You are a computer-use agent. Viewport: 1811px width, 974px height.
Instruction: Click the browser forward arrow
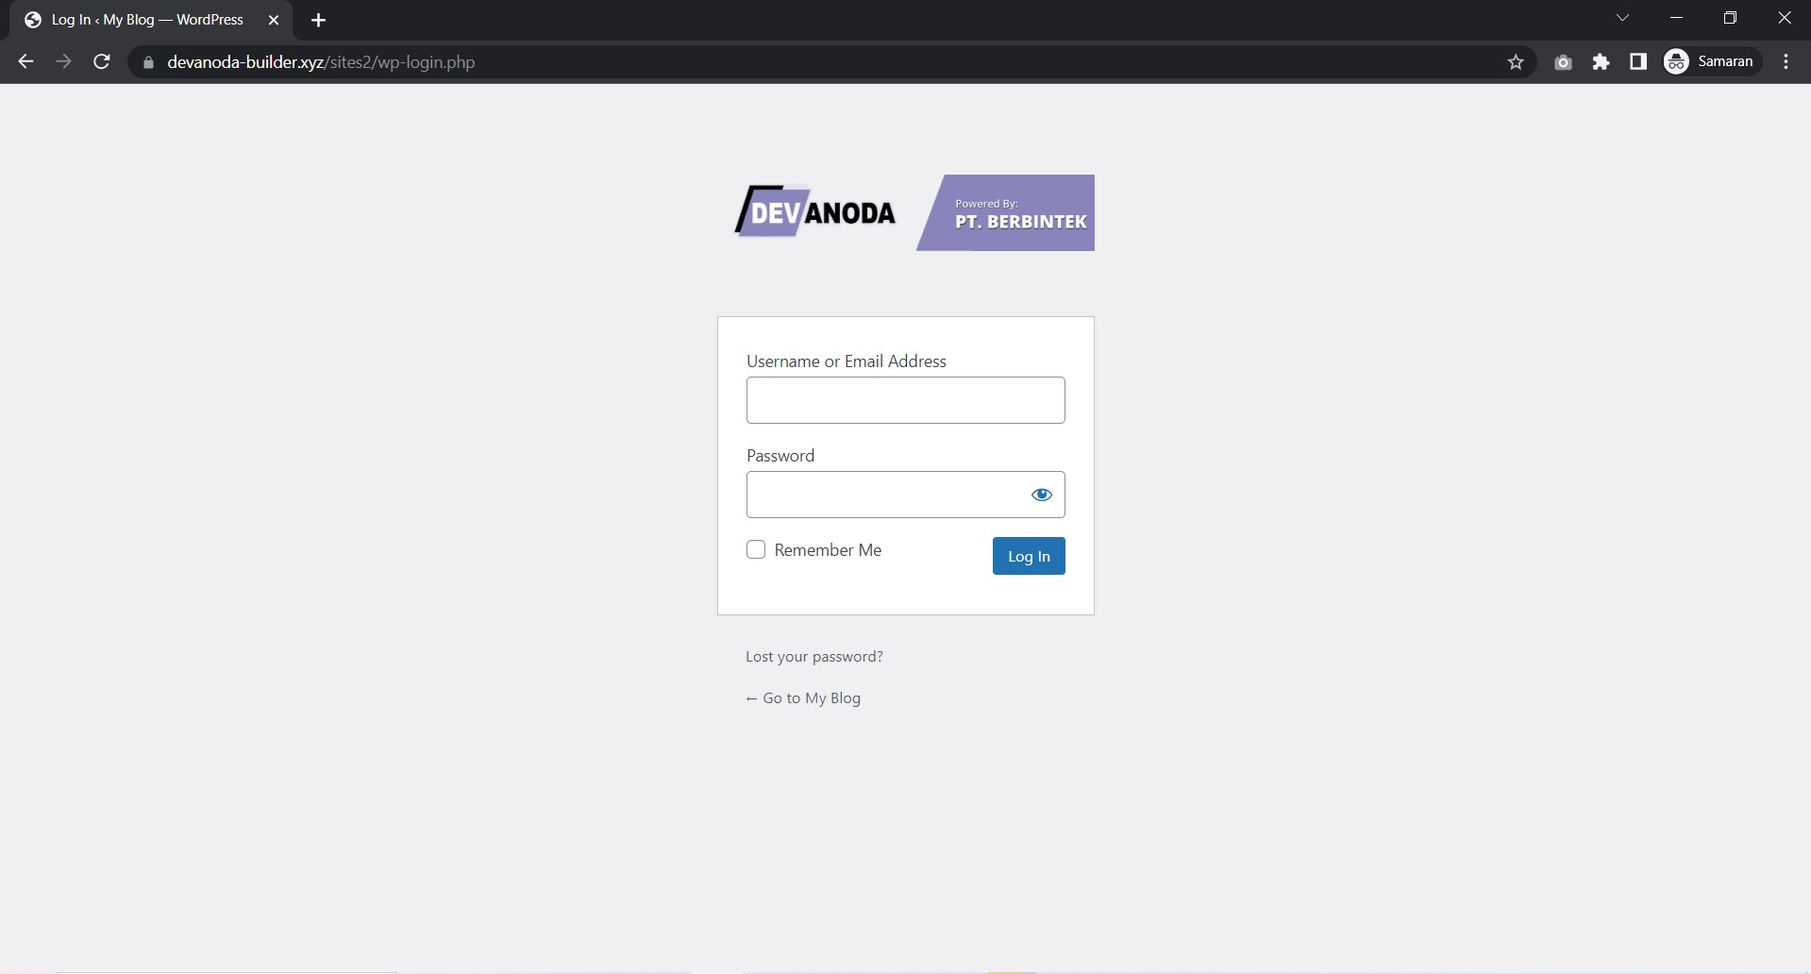[63, 61]
